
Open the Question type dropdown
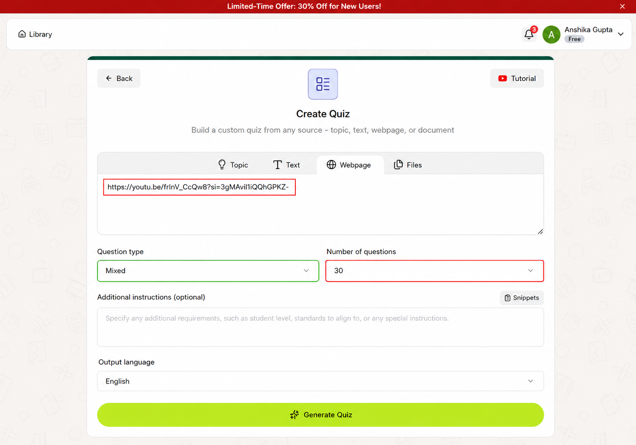tap(208, 271)
